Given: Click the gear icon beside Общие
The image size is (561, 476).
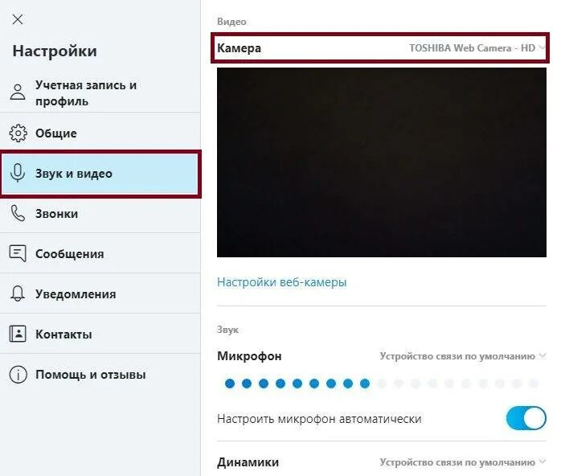Looking at the screenshot, I should (18, 133).
